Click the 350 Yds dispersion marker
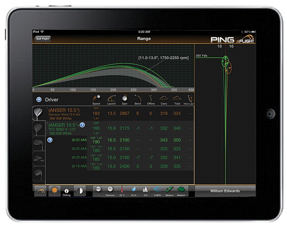The width and height of the screenshot is (287, 225). coord(201,56)
